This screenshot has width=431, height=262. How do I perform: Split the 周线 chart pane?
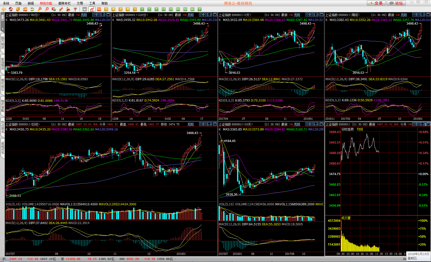(x=423, y=15)
